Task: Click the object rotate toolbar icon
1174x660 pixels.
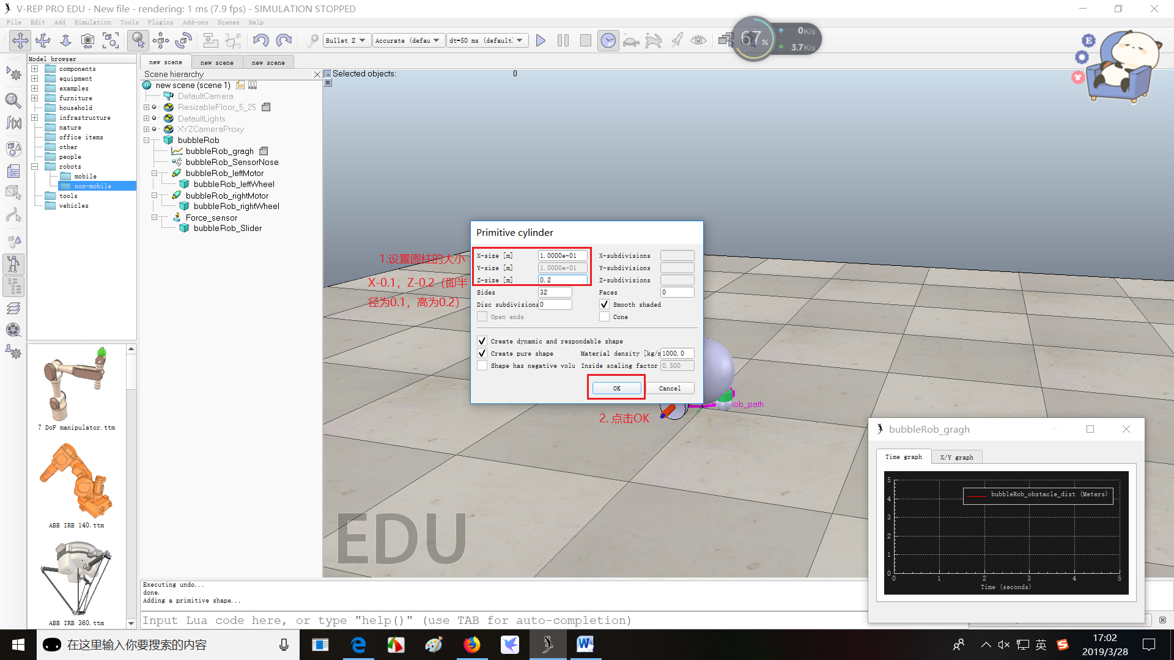Action: 183,41
